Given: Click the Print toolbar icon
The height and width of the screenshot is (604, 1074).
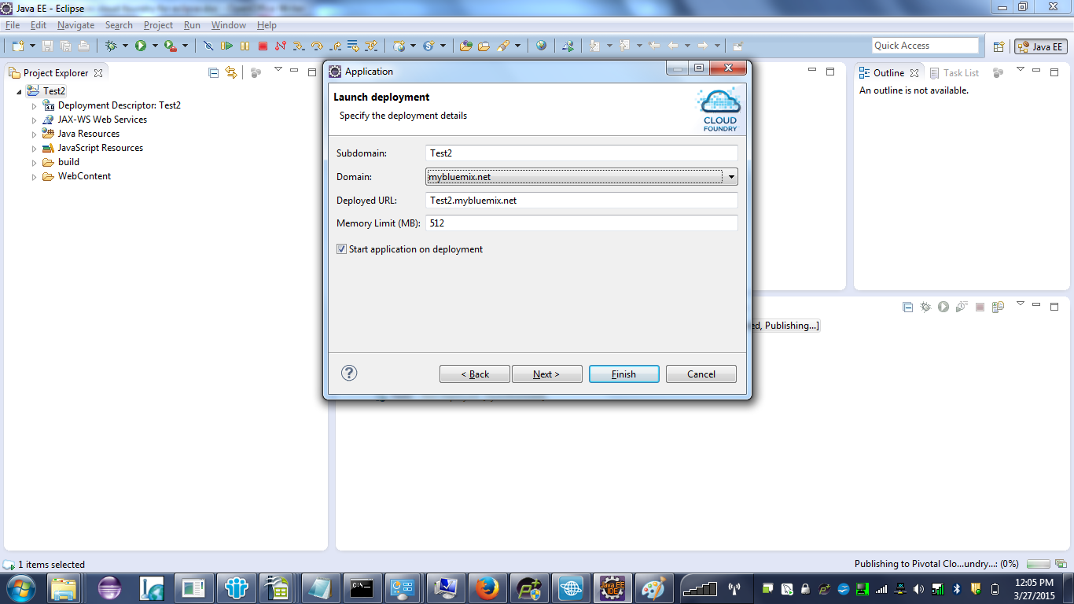Looking at the screenshot, I should (83, 45).
